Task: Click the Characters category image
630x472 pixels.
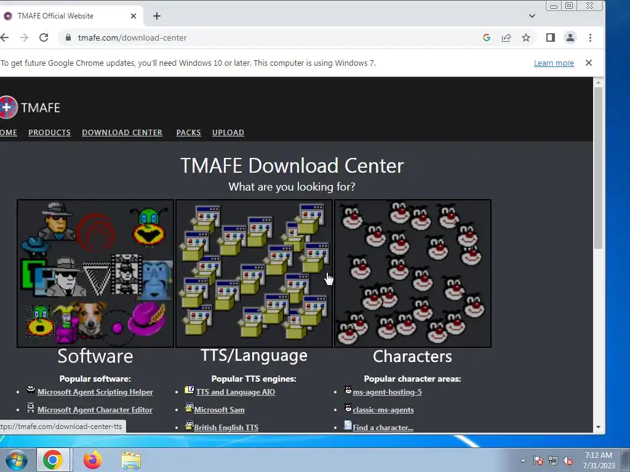Action: [413, 273]
